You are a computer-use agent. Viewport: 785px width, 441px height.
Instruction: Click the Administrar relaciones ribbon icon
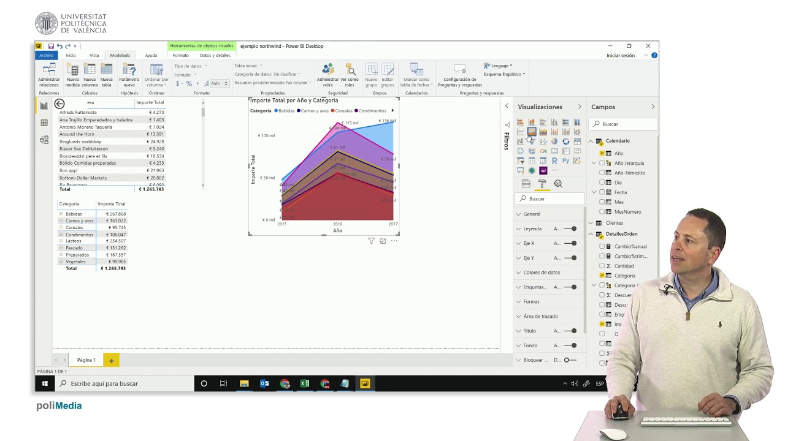49,75
